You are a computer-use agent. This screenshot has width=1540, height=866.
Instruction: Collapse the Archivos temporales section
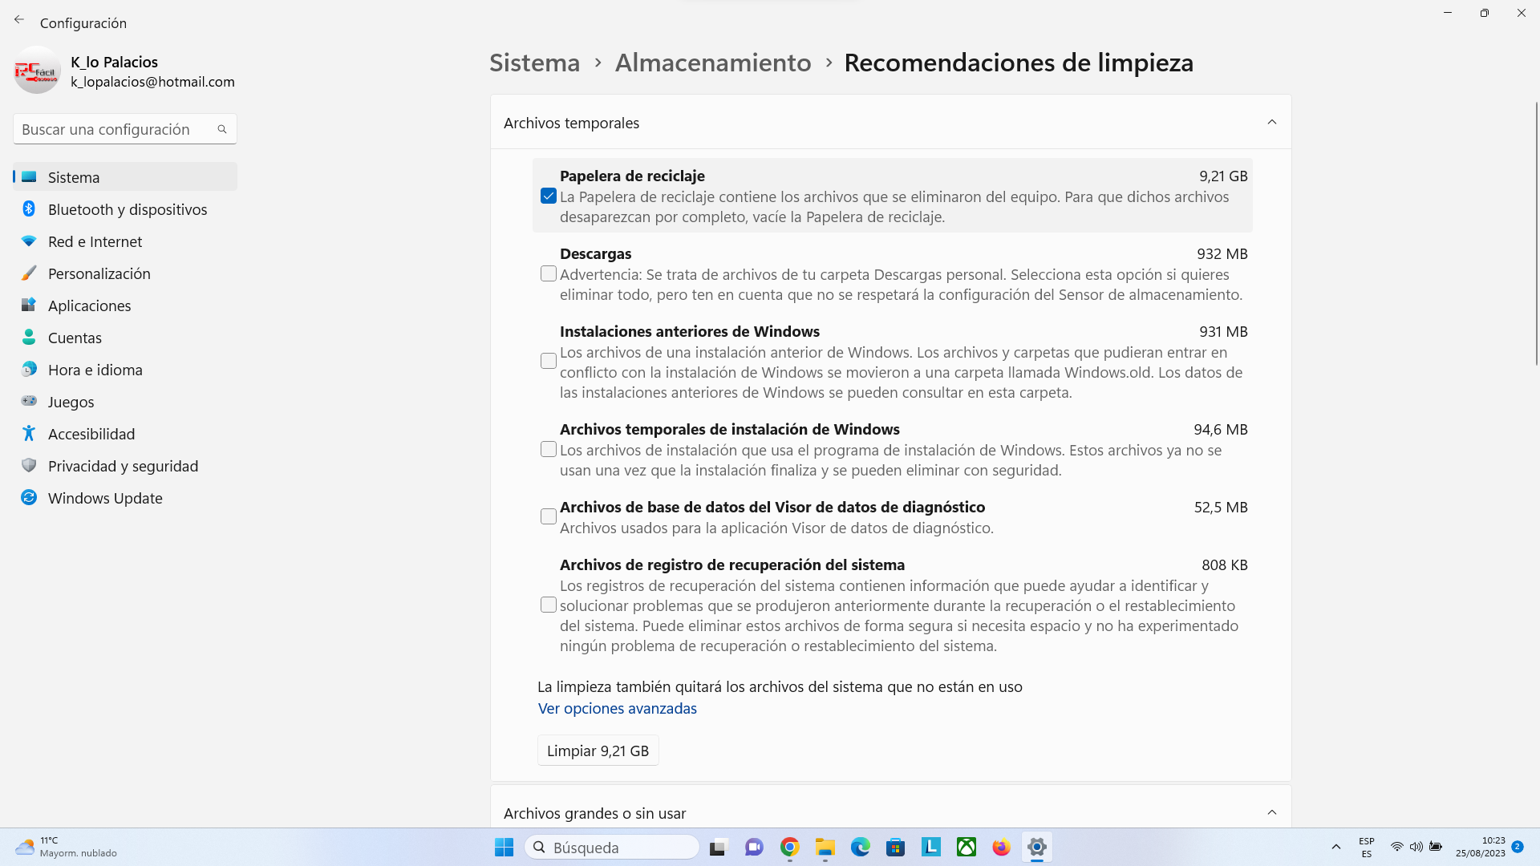pos(1271,123)
